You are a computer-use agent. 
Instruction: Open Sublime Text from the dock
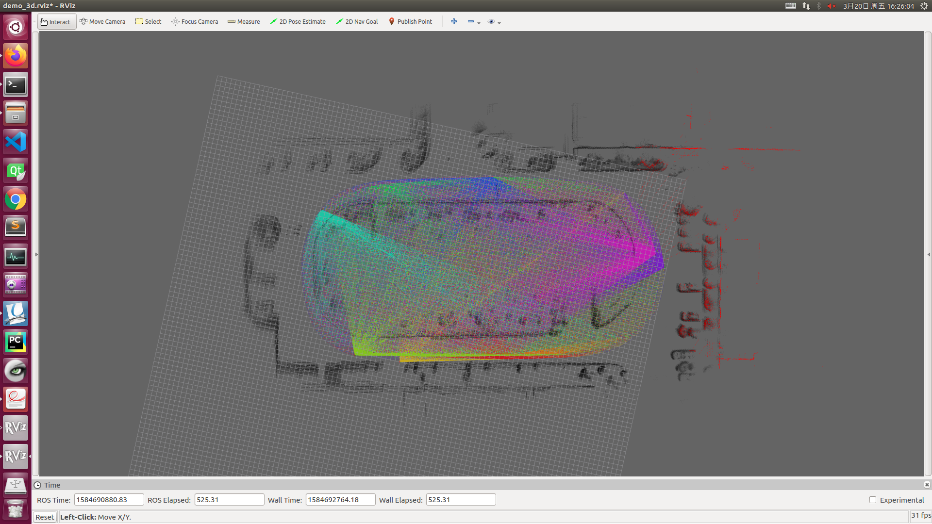[x=16, y=228]
